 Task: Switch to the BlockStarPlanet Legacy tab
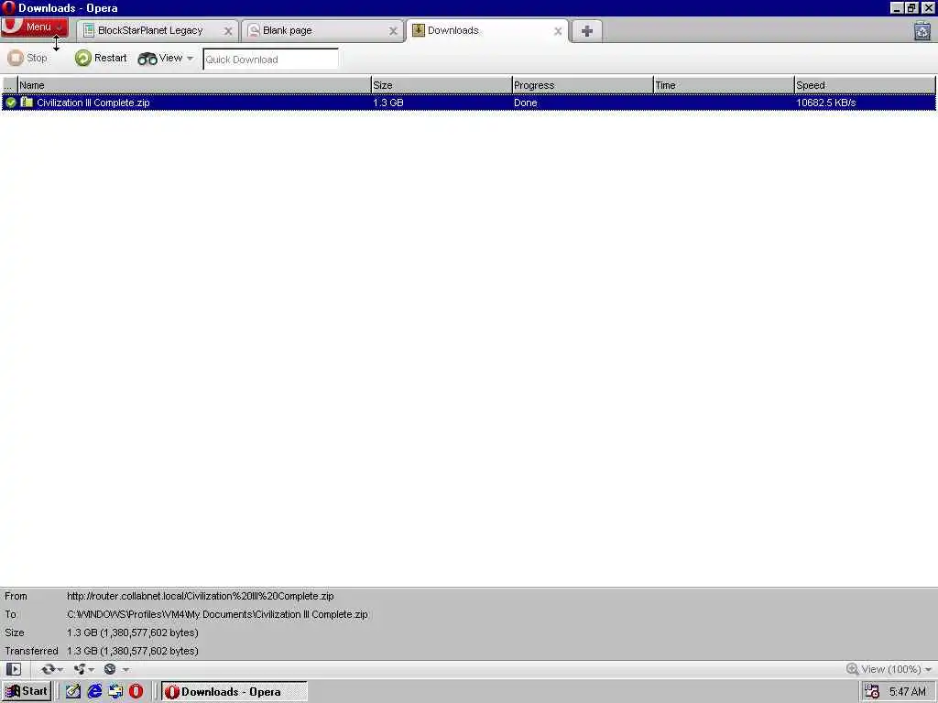(x=149, y=30)
